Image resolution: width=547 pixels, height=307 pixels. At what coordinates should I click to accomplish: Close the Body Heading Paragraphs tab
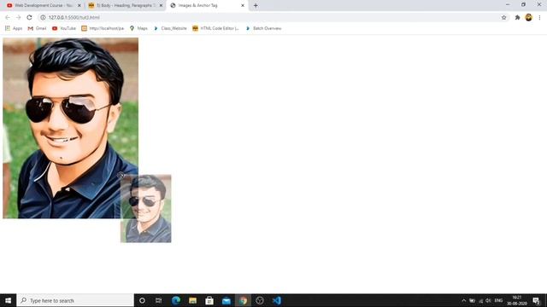[x=161, y=6]
